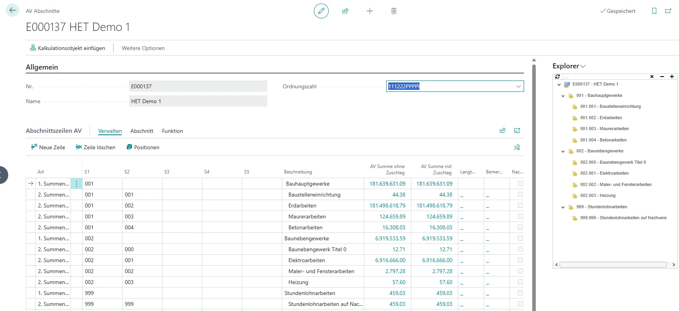Click the share icon in top toolbar
Screen dimensions: 679x311
pyautogui.click(x=345, y=11)
